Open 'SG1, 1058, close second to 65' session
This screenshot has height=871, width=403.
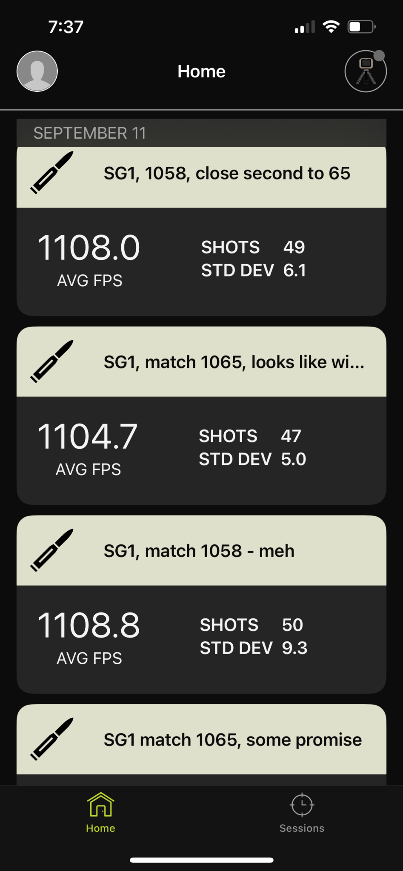click(x=227, y=174)
